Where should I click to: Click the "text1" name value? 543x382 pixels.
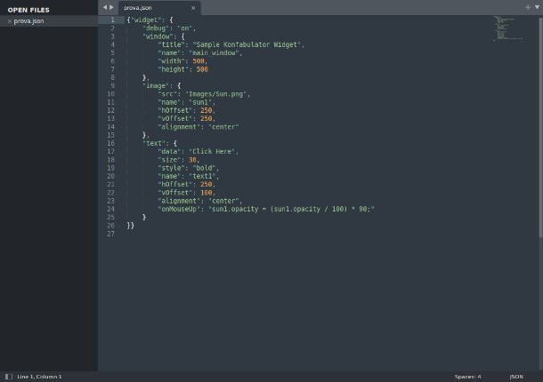203,176
